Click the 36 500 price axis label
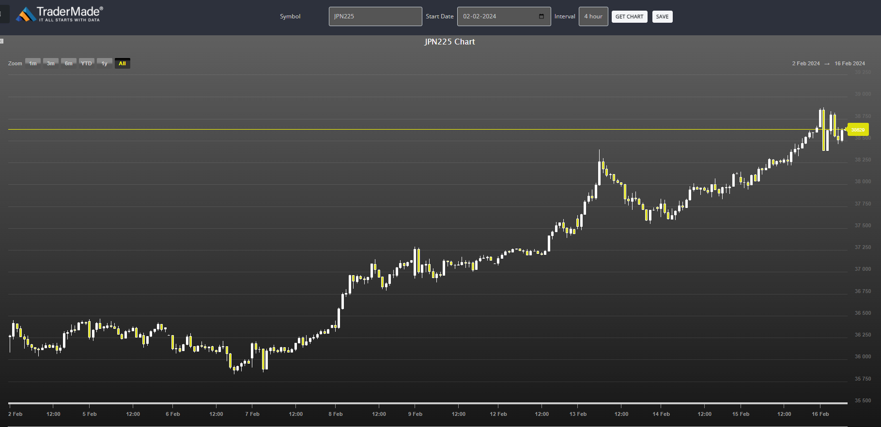 pyautogui.click(x=863, y=313)
